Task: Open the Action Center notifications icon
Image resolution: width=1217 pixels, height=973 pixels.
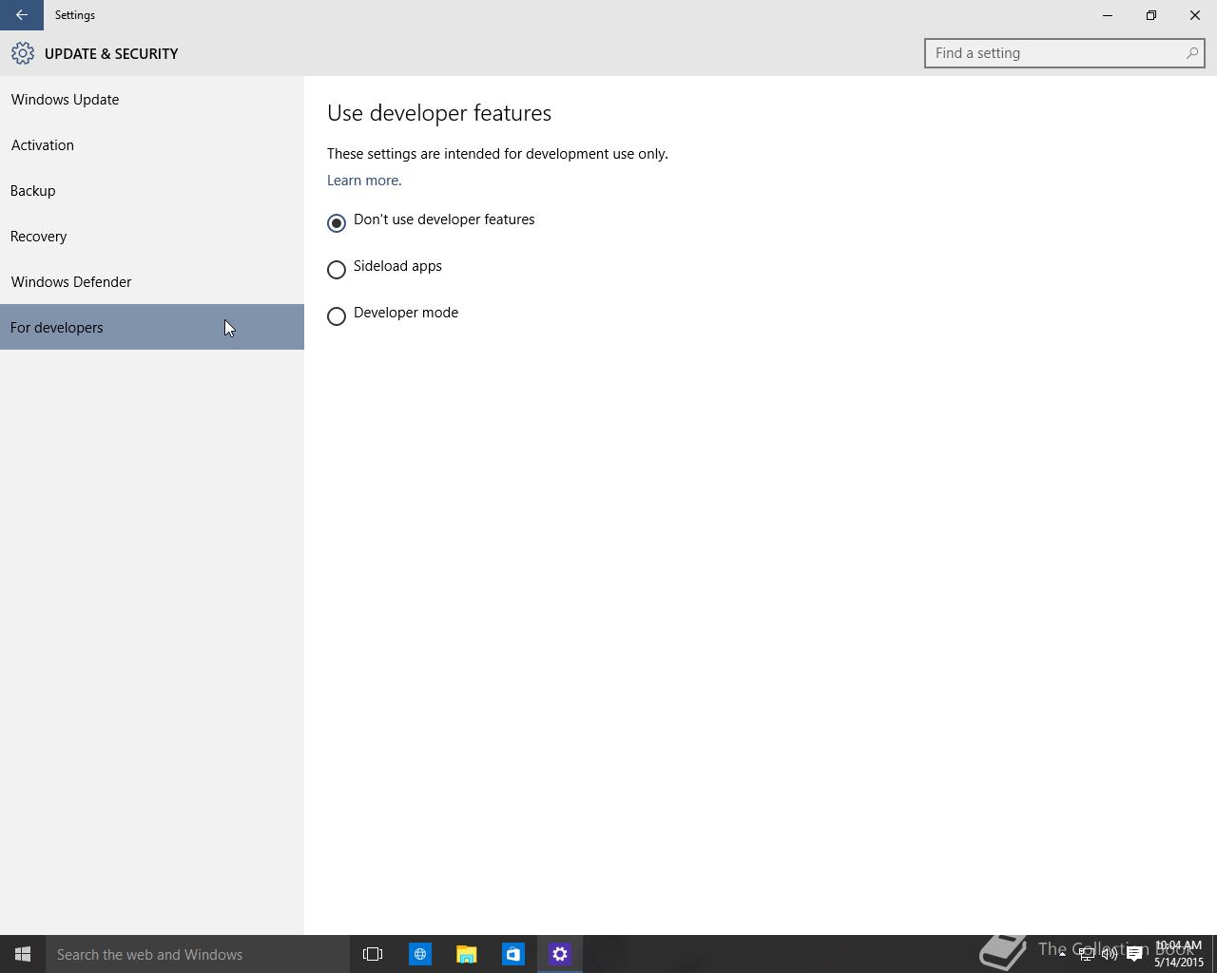Action: (x=1134, y=954)
